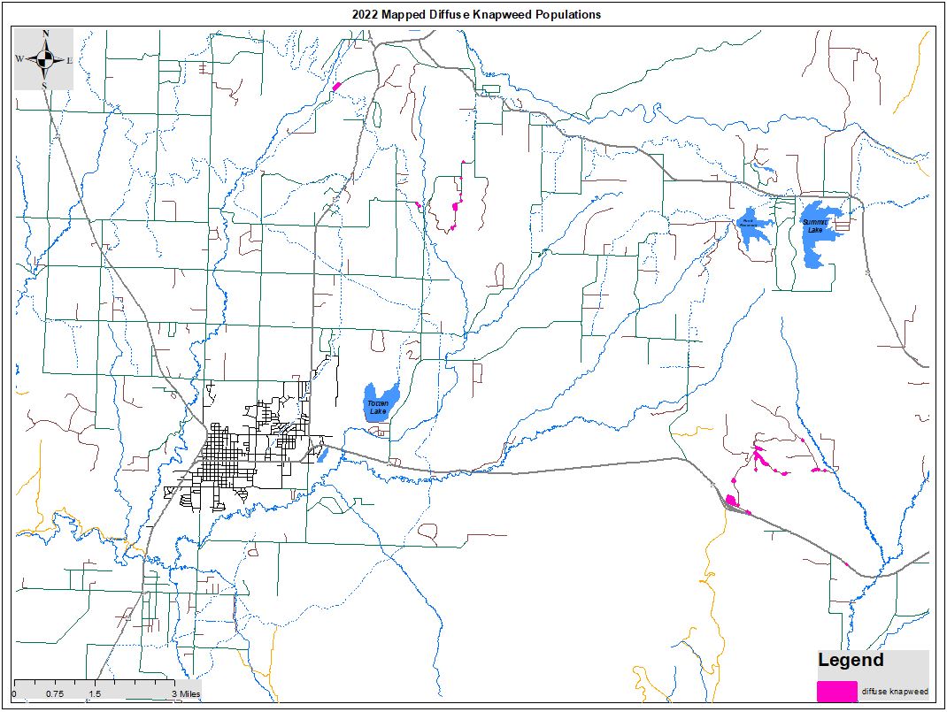
Task: Click the '0.75' mark on the scale bar
Action: tap(54, 694)
